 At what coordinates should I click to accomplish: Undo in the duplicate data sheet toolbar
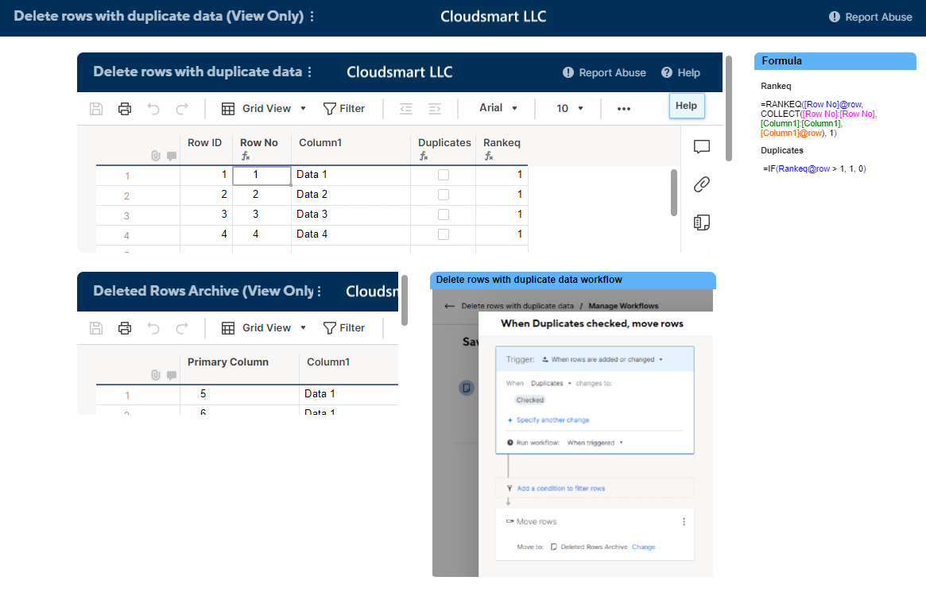[x=153, y=109]
